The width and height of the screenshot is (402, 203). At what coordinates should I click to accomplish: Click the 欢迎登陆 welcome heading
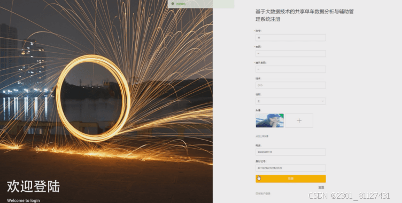[33, 186]
